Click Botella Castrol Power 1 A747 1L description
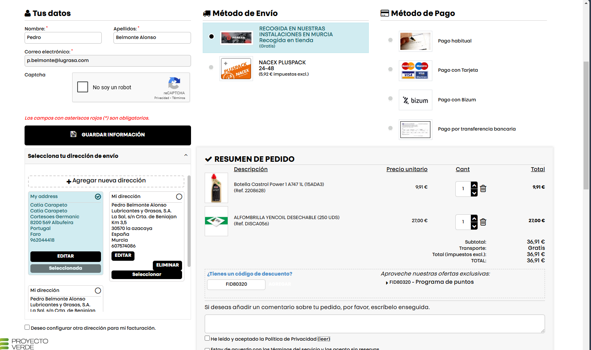 pyautogui.click(x=279, y=185)
